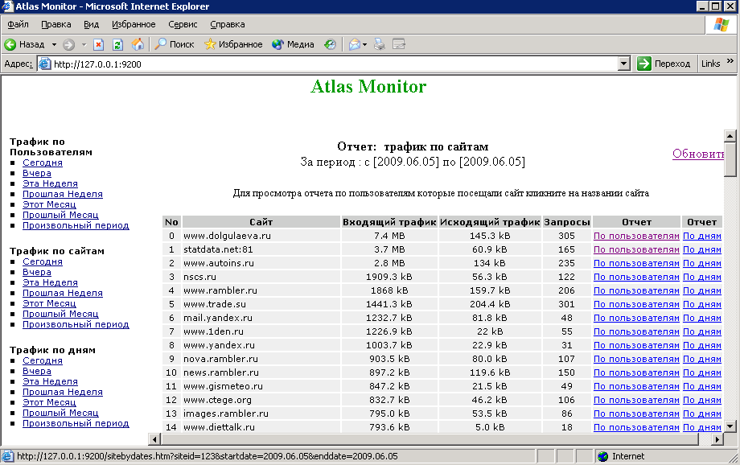The height and width of the screenshot is (465, 740).
Task: Open Прошлый Месяц under Трафик по Пользователям
Action: pos(60,215)
